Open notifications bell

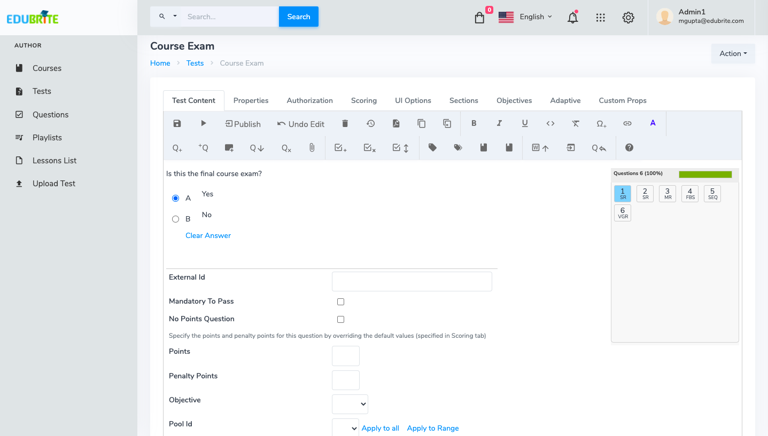572,18
